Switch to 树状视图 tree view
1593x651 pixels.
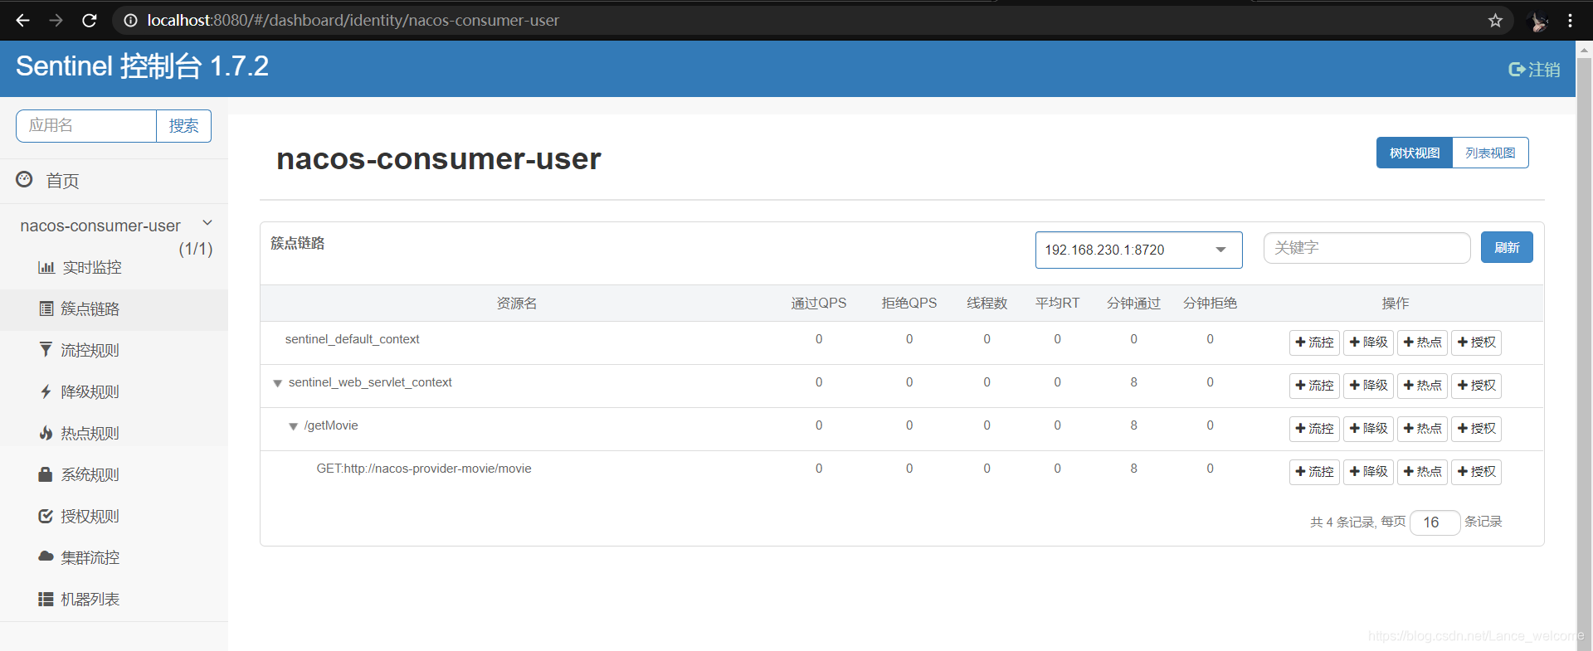pyautogui.click(x=1415, y=153)
